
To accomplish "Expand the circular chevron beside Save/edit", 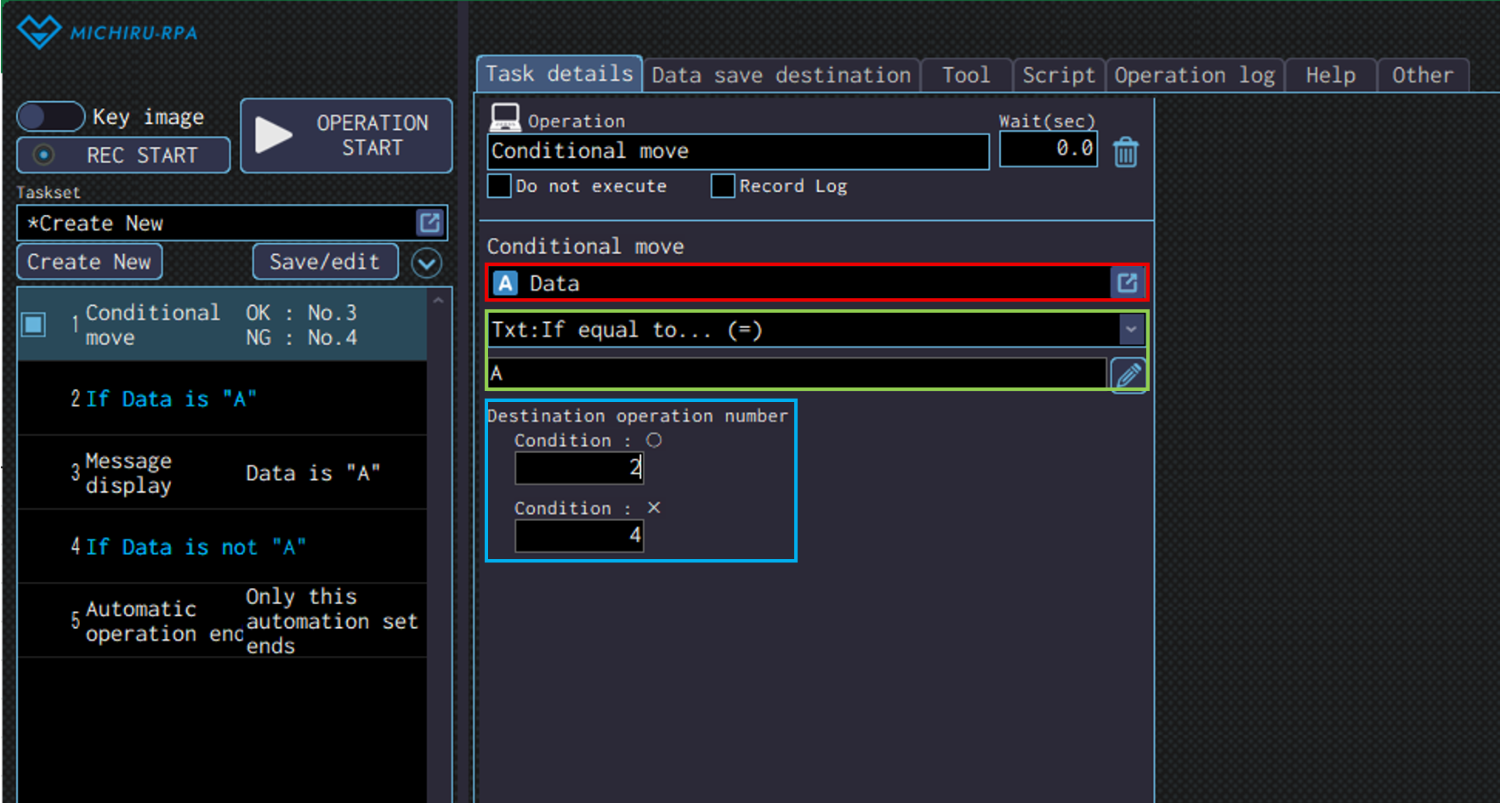I will point(427,263).
